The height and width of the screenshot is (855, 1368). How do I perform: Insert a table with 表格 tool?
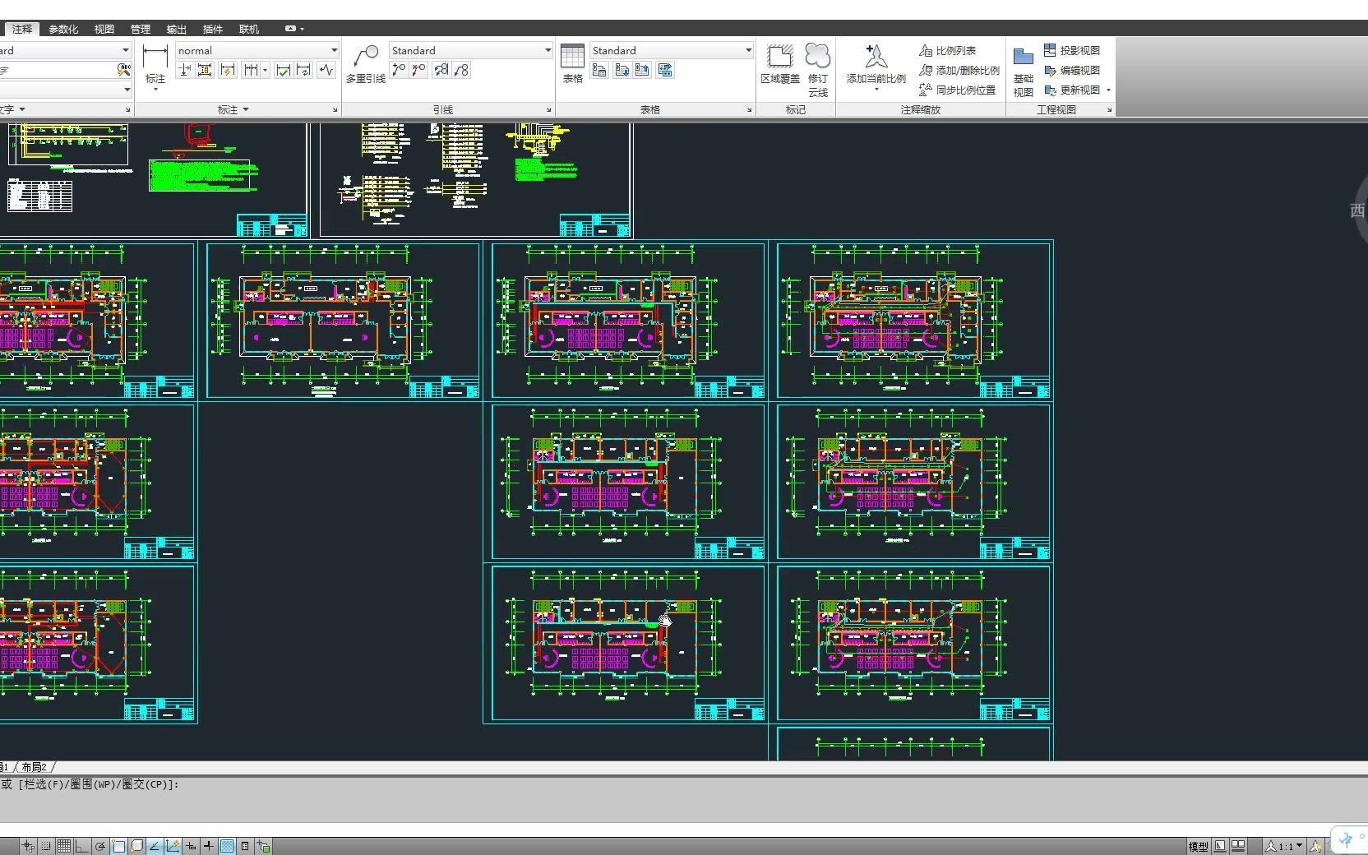click(573, 64)
